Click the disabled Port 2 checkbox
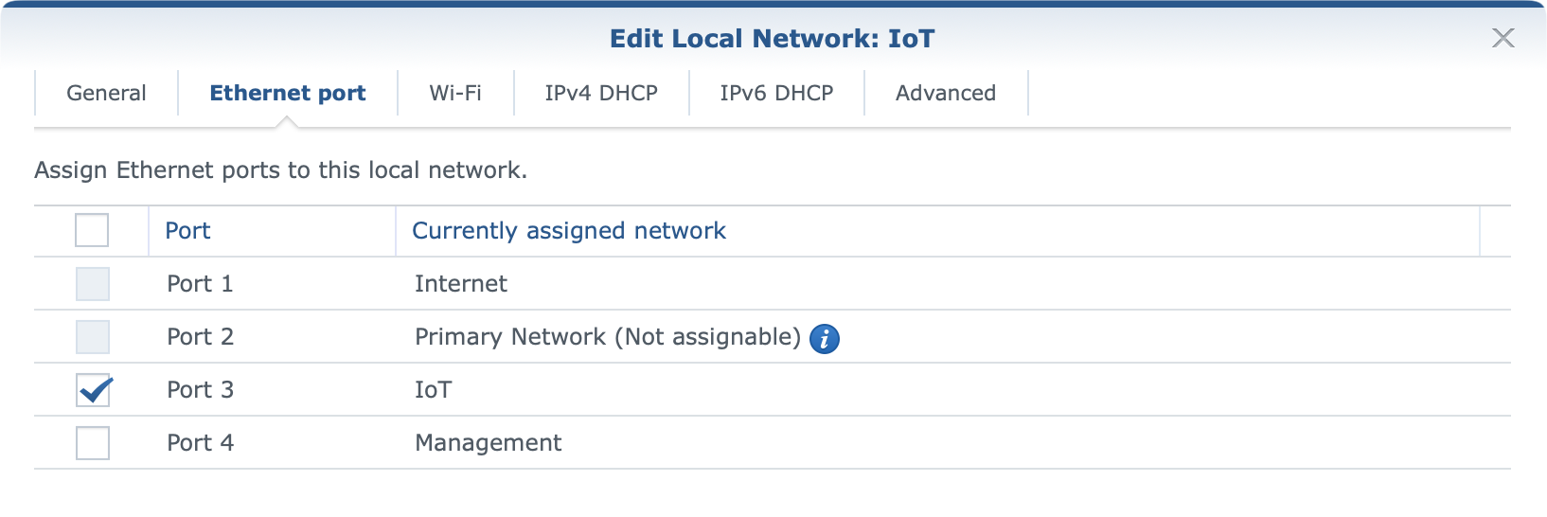 [x=93, y=336]
